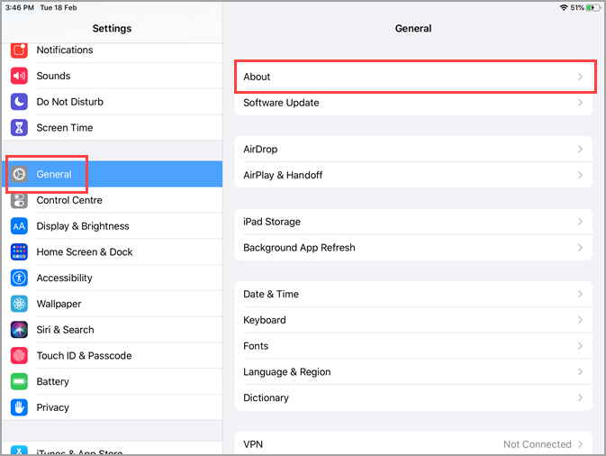Open the Privacy hand icon
606x456 pixels.
[x=19, y=407]
